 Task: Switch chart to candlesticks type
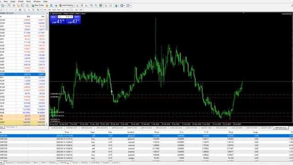point(82,5)
